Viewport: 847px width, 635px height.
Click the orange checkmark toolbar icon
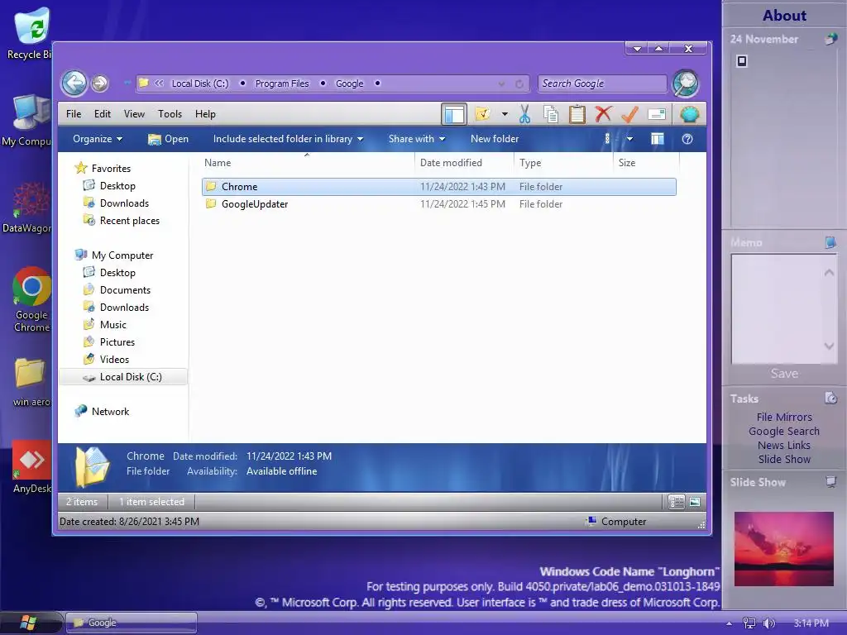629,114
